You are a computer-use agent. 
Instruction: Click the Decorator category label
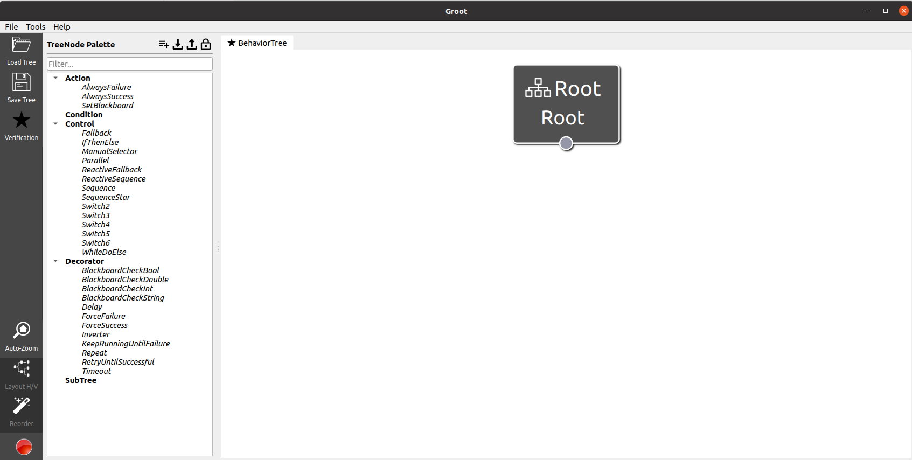(85, 261)
